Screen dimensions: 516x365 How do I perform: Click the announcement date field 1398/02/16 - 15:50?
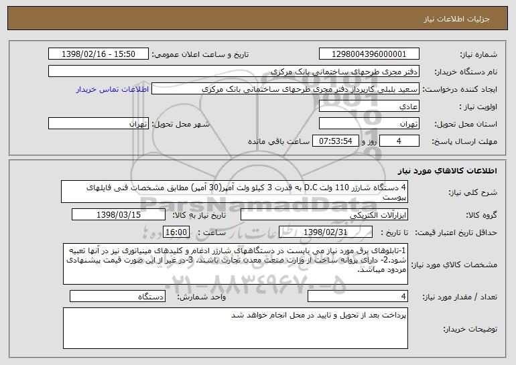[x=99, y=54]
